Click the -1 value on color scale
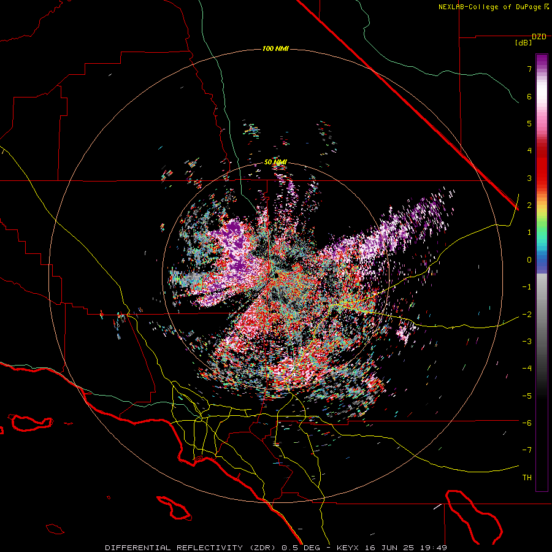Image resolution: width=552 pixels, height=552 pixels. pyautogui.click(x=527, y=287)
